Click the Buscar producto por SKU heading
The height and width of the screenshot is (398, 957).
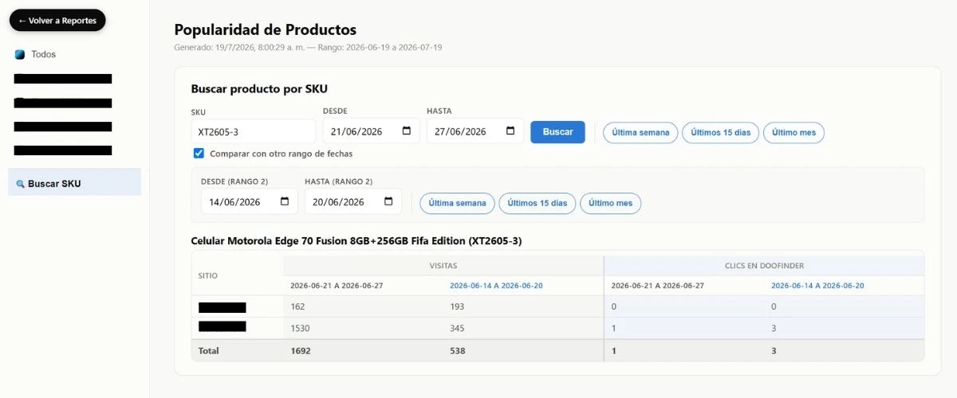click(259, 89)
